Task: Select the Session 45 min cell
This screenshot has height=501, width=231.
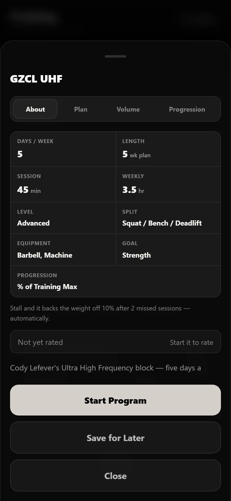Action: pos(63,184)
